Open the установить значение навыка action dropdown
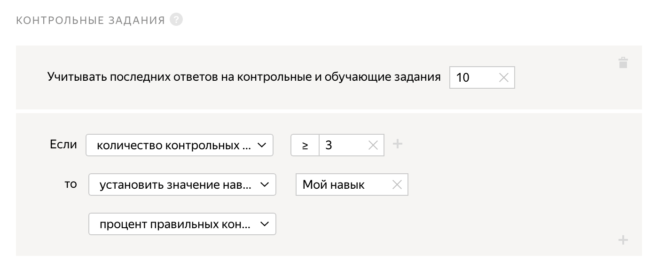 [182, 185]
